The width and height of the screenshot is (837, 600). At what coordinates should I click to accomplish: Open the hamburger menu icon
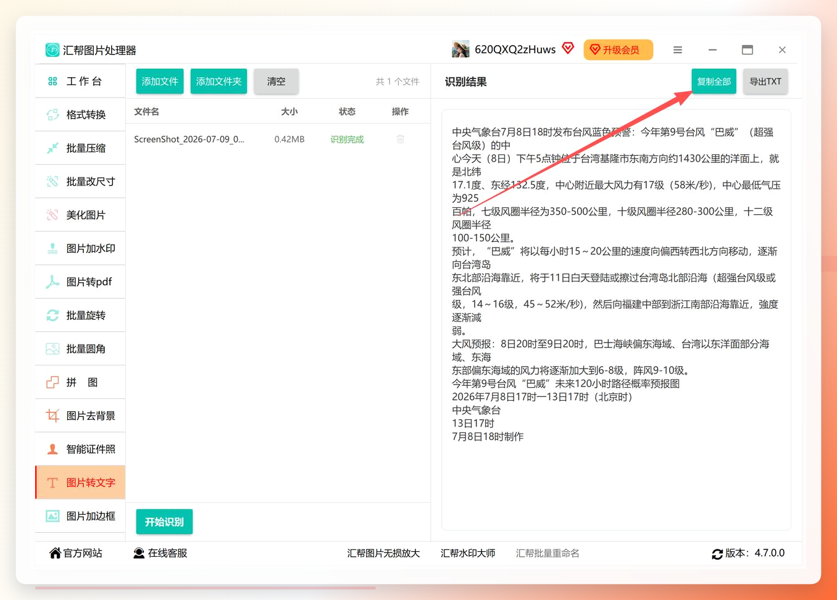click(x=678, y=50)
